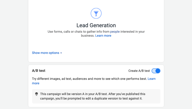Click the "Create A/B test" label text
The image size is (192, 109).
coord(139,71)
